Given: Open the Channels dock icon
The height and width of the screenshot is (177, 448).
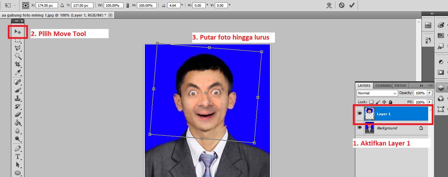Looking at the screenshot, I should (x=441, y=99).
